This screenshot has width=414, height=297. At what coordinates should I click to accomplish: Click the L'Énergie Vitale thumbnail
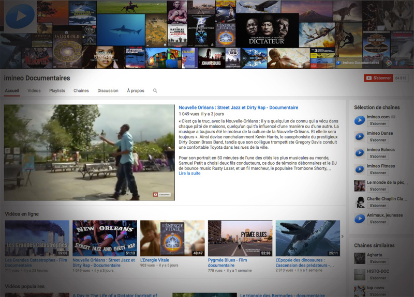click(x=172, y=238)
